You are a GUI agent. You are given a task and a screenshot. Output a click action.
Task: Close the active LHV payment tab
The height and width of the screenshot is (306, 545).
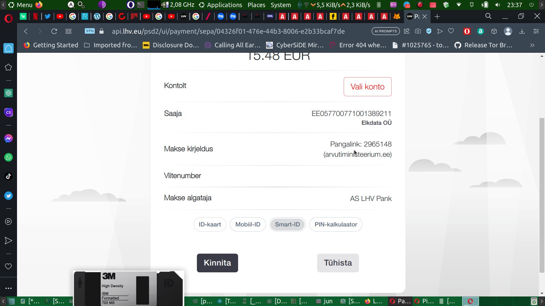[425, 16]
